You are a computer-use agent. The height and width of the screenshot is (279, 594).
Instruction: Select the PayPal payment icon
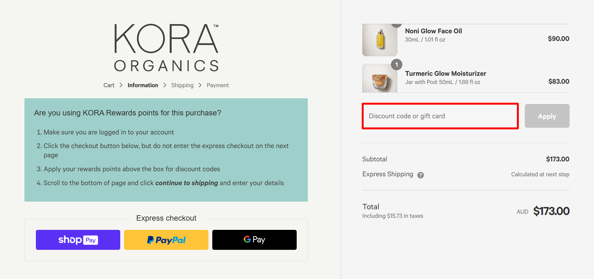coord(166,240)
